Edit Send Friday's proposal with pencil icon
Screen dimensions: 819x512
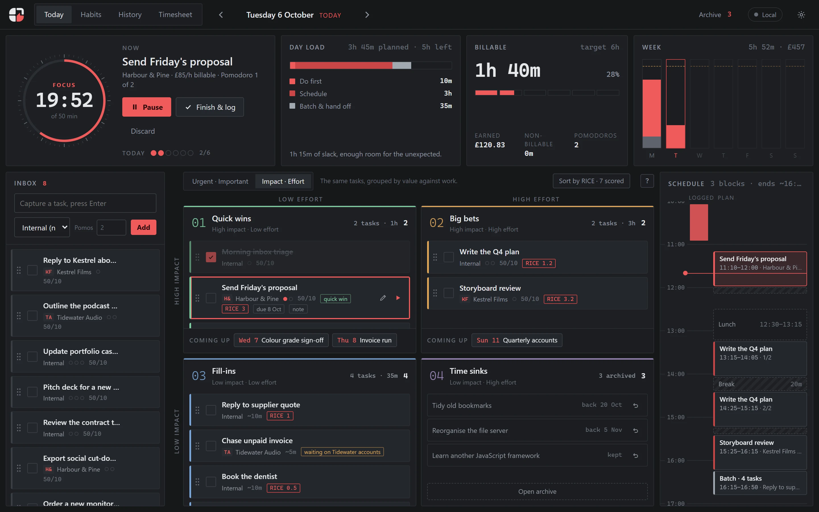pos(383,298)
